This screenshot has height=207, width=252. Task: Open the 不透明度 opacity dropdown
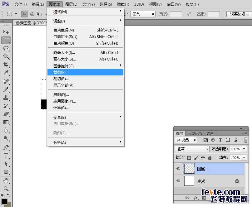(244, 149)
